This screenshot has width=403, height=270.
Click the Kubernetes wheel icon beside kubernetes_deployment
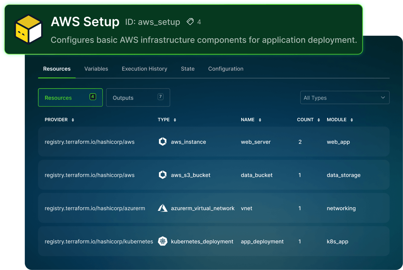click(x=163, y=241)
